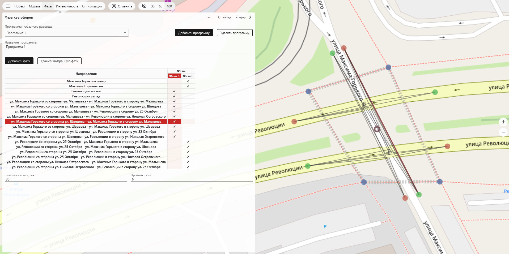This screenshot has width=509, height=254.
Task: Go forward with the вперед arrow
Action: [x=250, y=17]
